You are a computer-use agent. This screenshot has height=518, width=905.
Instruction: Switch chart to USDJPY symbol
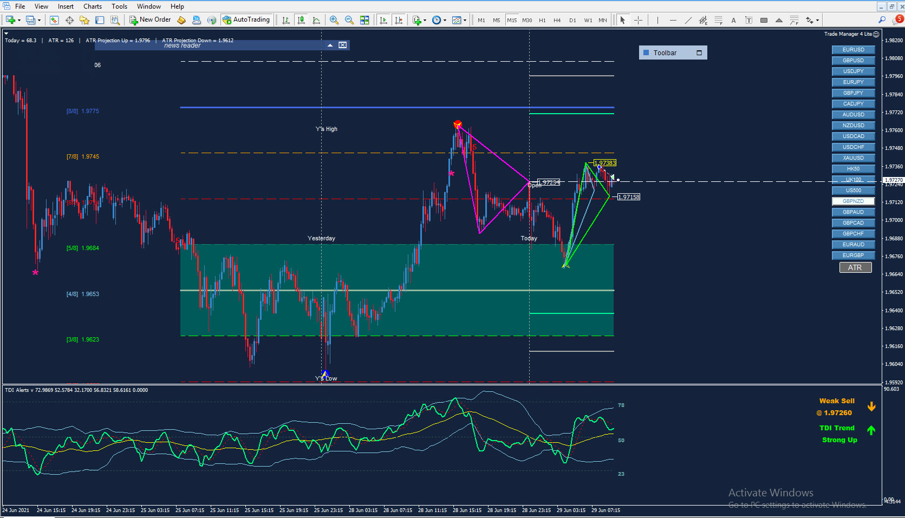pos(854,71)
